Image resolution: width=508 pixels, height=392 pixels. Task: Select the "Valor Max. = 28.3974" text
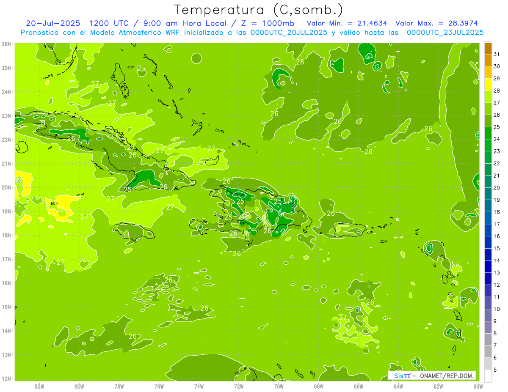coord(436,23)
